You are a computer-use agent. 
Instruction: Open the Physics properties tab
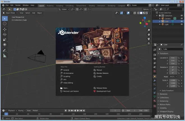[155, 89]
